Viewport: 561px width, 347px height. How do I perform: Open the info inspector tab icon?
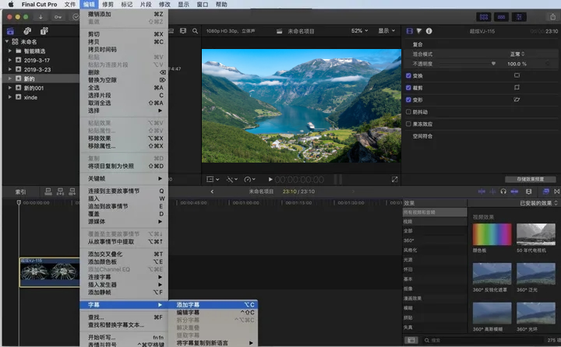click(x=429, y=31)
